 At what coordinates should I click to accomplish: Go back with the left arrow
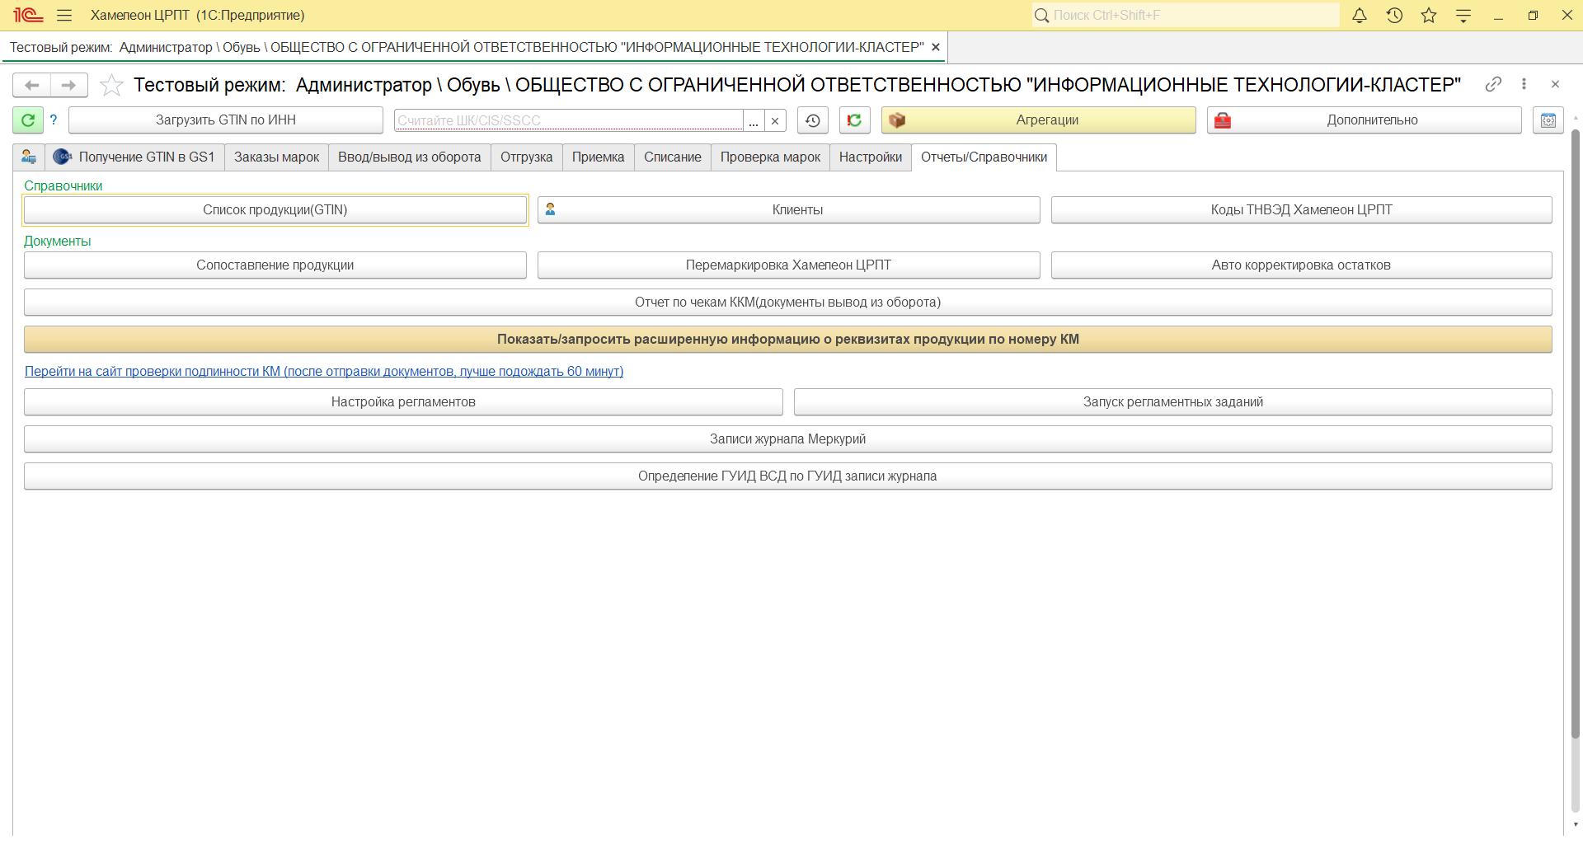[x=32, y=85]
